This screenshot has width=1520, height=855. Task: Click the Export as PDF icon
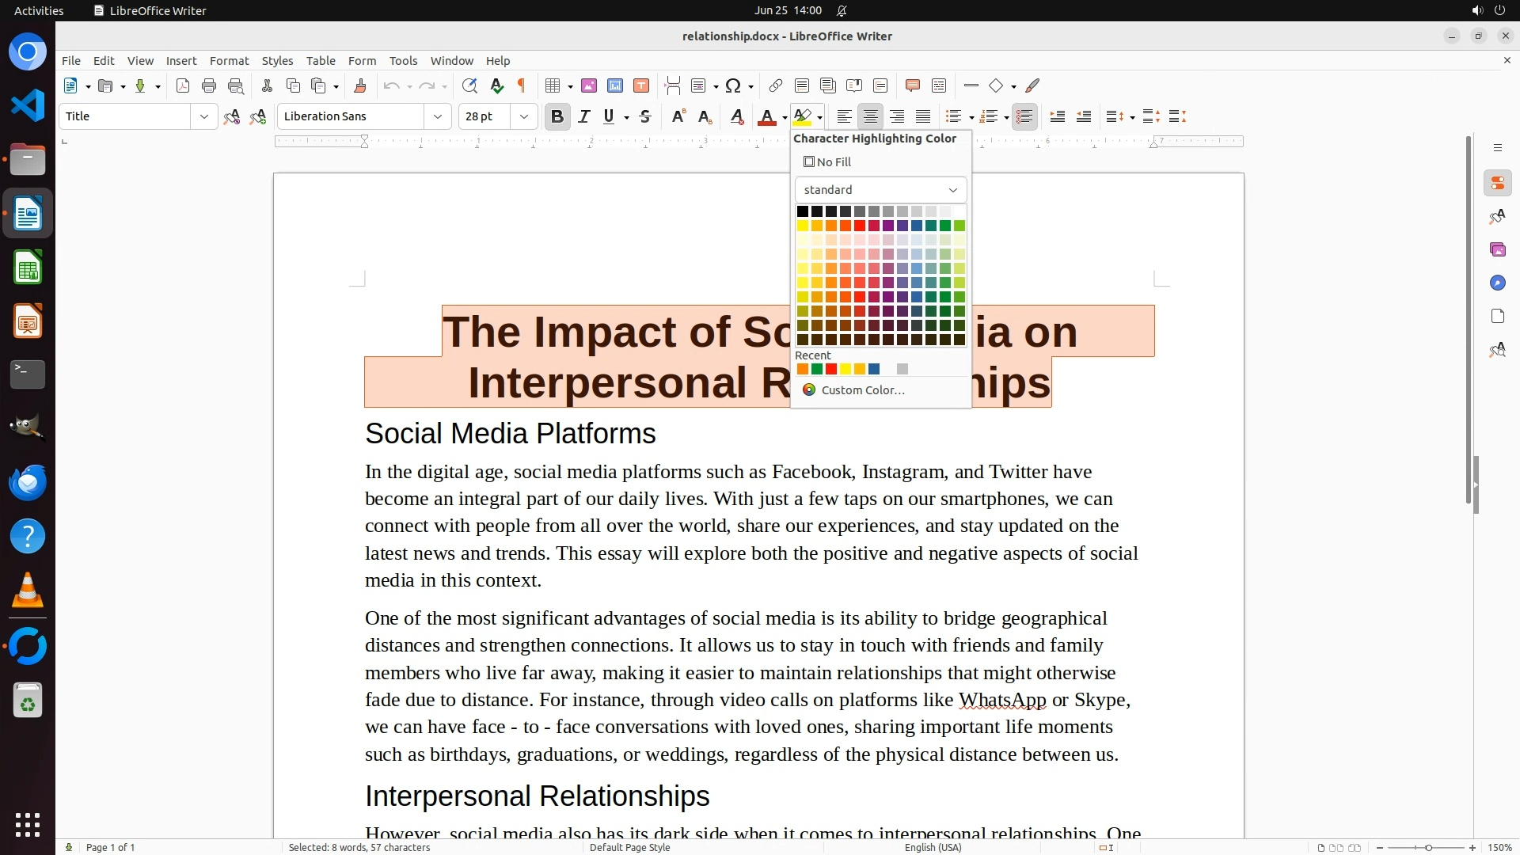tap(183, 86)
